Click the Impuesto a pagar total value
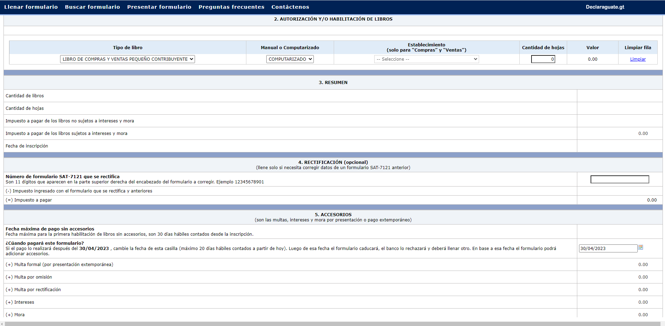The image size is (665, 326). (652, 200)
